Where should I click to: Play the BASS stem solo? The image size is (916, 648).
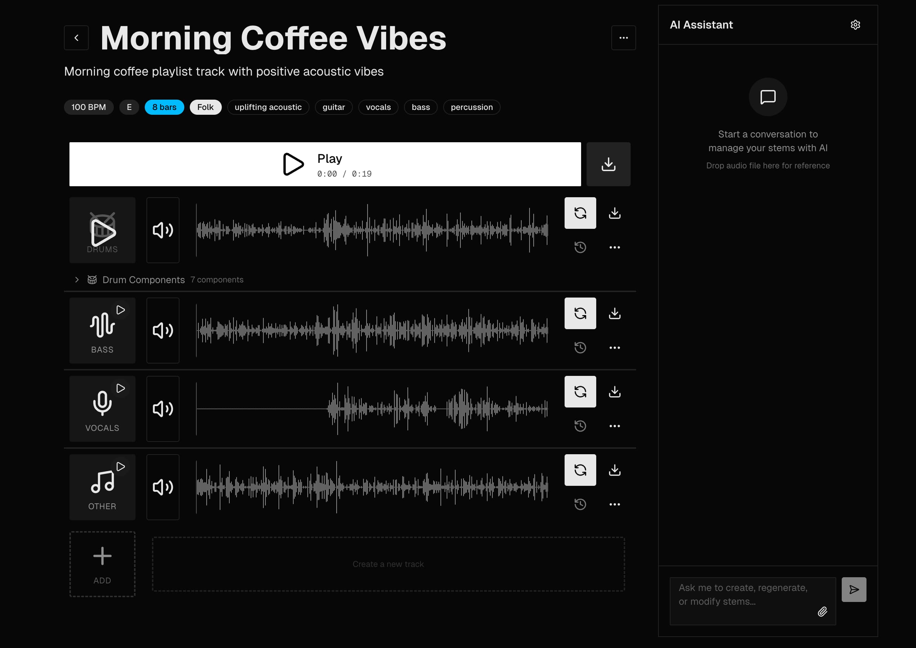coord(121,310)
